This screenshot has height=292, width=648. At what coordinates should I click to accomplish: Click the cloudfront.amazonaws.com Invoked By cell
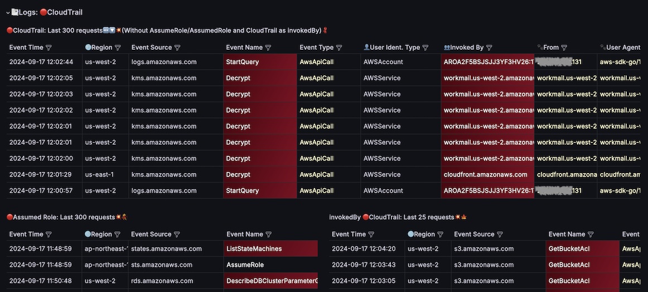tap(486, 175)
